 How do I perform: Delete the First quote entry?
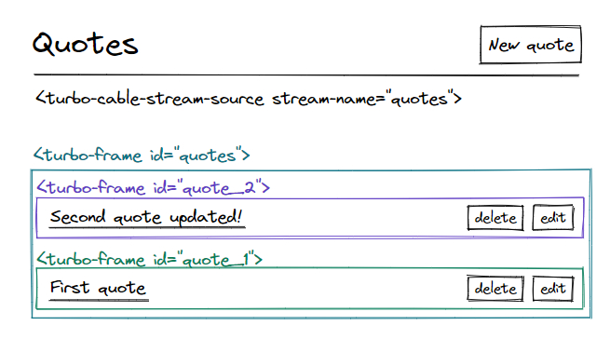[x=495, y=289]
